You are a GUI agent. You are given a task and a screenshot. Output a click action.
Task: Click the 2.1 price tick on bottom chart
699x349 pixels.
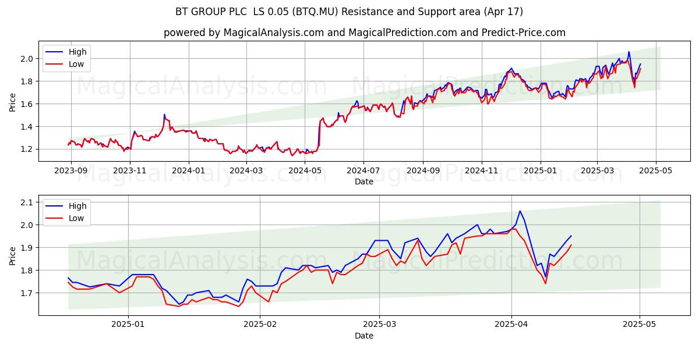pos(27,202)
